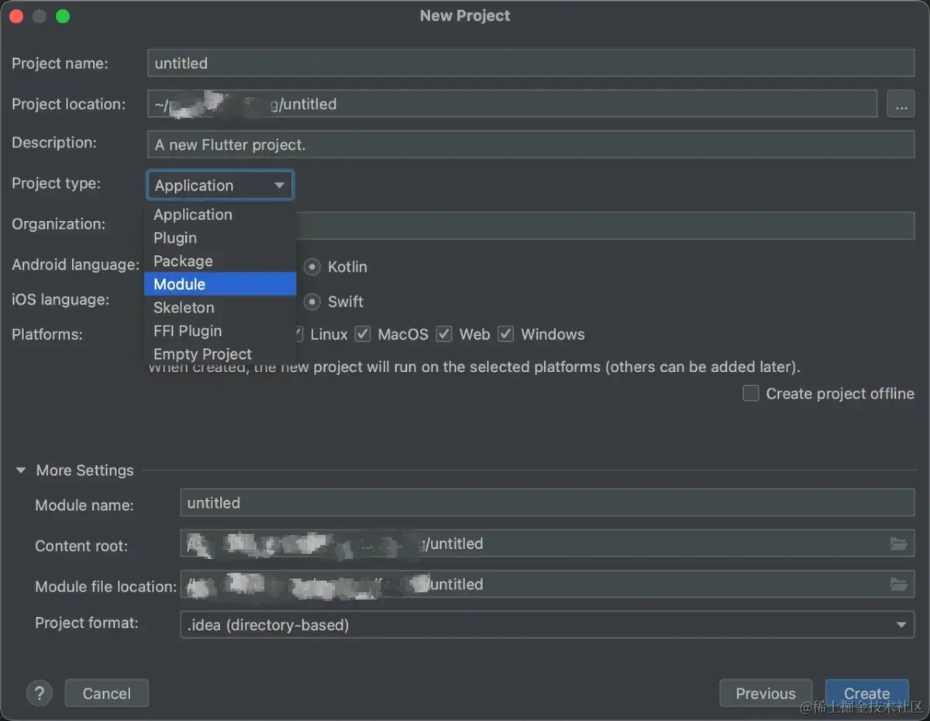Open the Project format dropdown
This screenshot has width=930, height=721.
(x=547, y=625)
